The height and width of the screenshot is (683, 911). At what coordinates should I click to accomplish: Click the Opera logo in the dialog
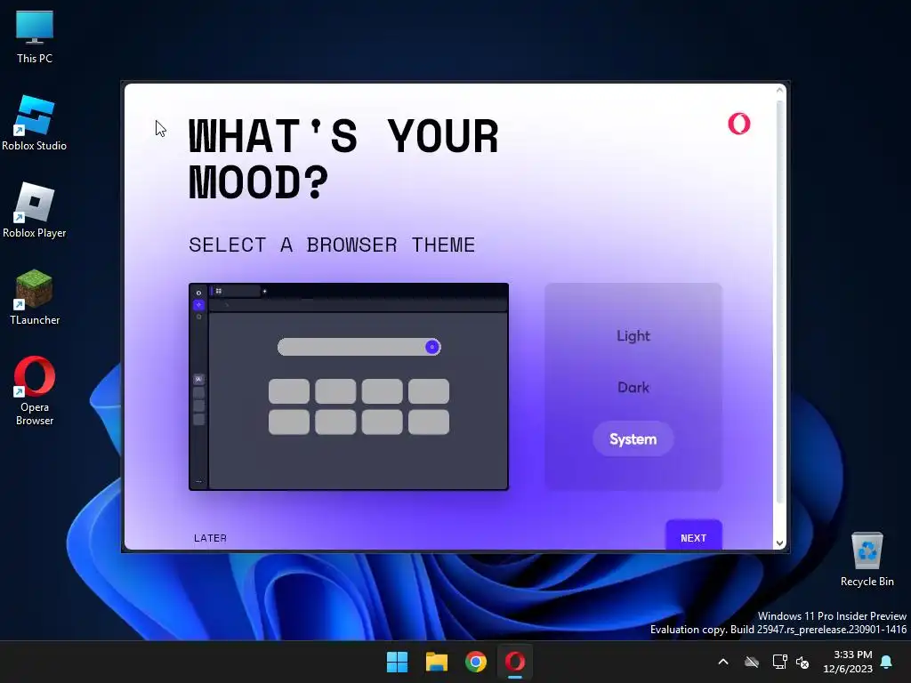739,124
